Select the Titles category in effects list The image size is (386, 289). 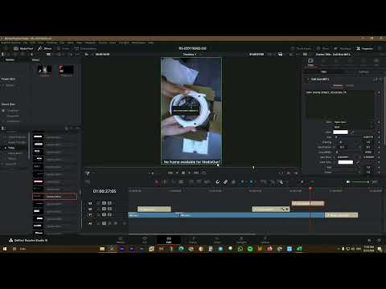[11, 148]
